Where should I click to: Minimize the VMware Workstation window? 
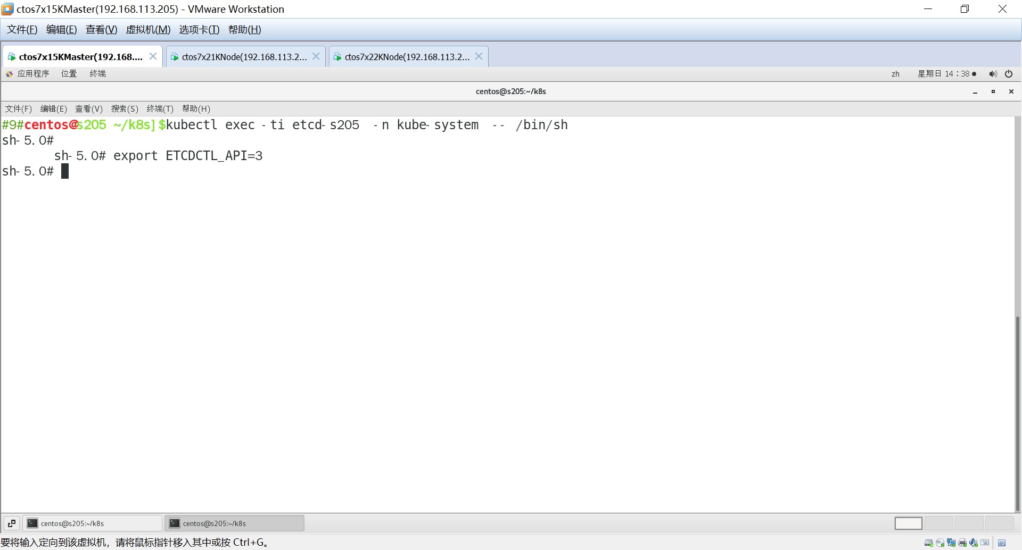coord(928,9)
